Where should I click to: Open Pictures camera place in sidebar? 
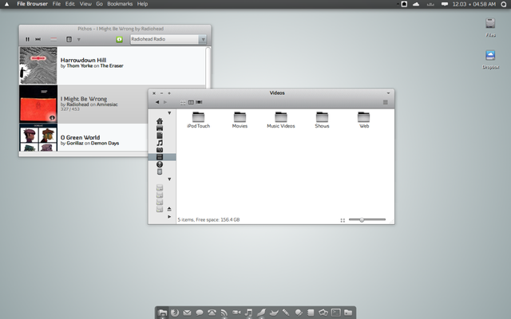[160, 150]
